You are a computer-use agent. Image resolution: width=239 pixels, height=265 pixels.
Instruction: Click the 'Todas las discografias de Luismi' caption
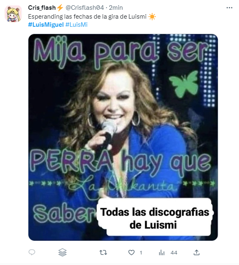(x=154, y=218)
